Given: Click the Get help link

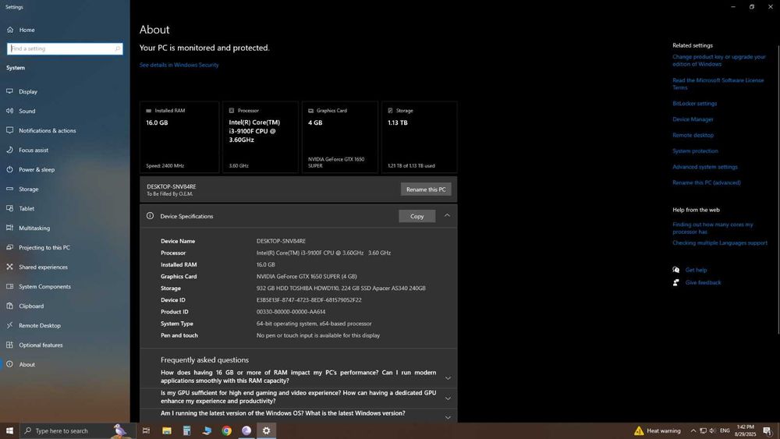Looking at the screenshot, I should (696, 270).
